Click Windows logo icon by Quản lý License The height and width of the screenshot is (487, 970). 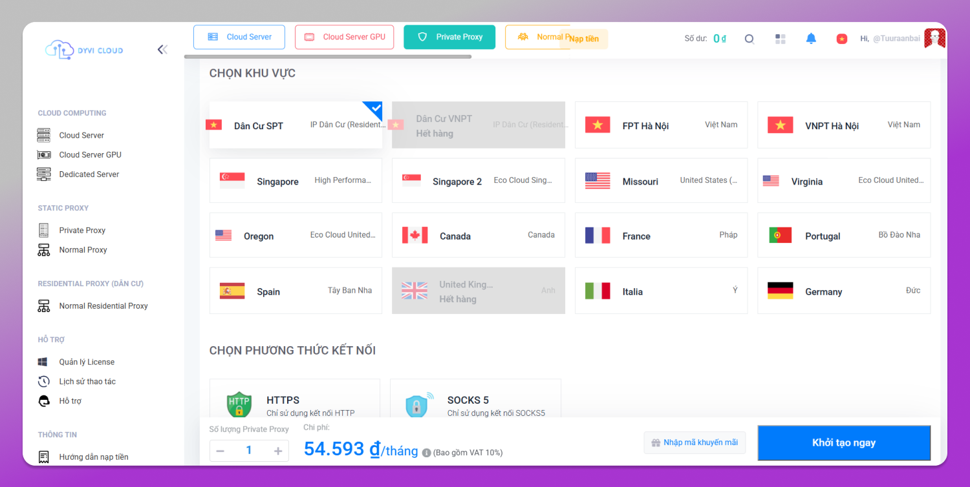click(44, 362)
